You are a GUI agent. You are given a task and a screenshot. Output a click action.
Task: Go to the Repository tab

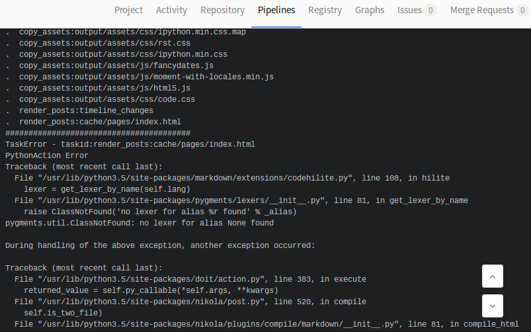(222, 10)
